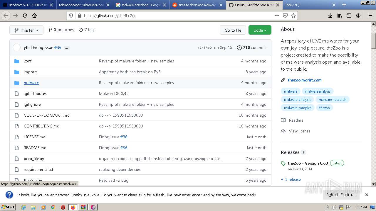
Task: Open ytisf author profile link
Action: [28, 47]
